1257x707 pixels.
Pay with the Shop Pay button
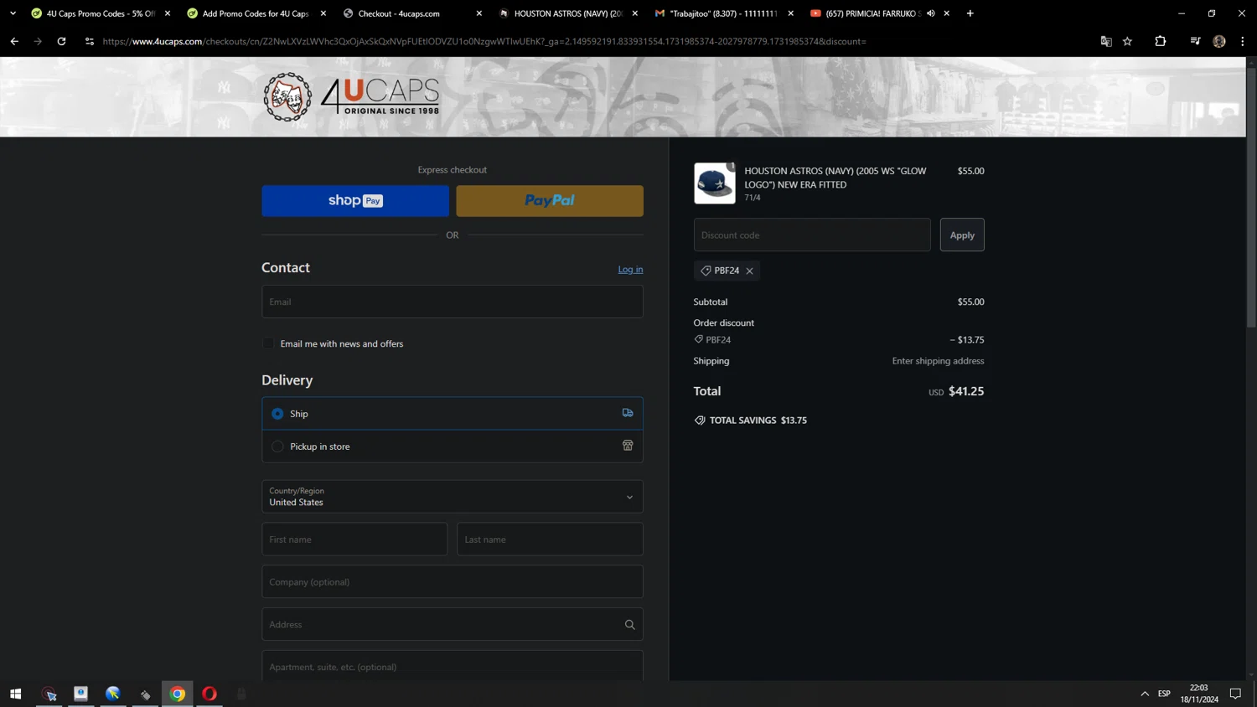[x=355, y=201]
